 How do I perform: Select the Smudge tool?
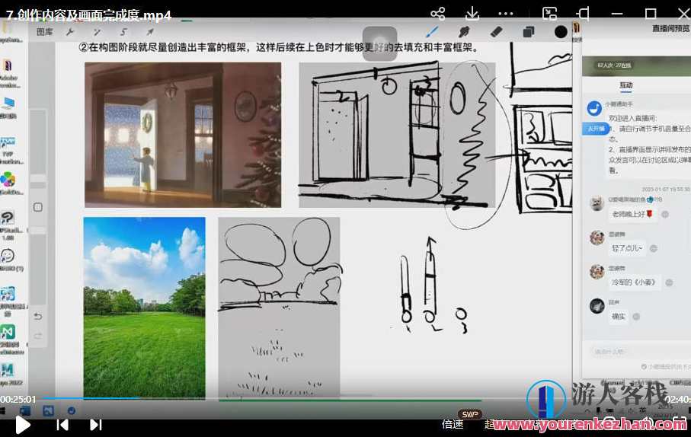click(463, 32)
